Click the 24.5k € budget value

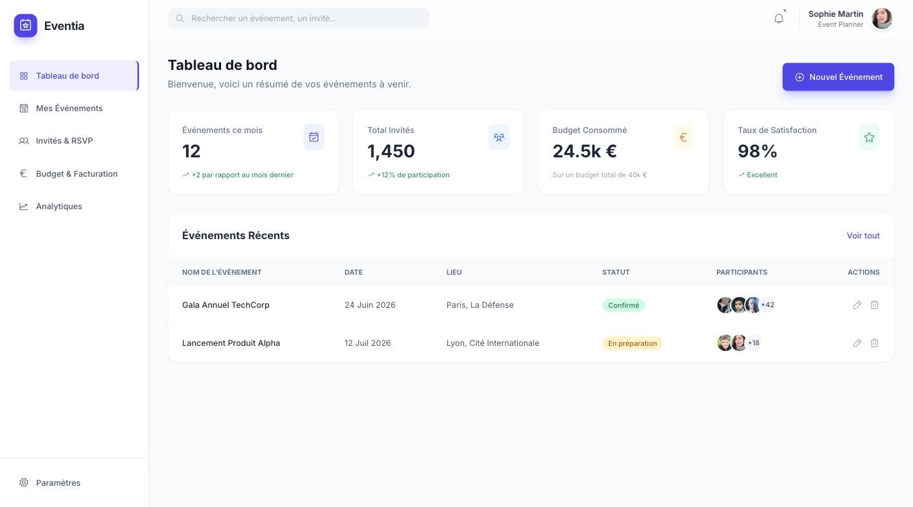[585, 151]
